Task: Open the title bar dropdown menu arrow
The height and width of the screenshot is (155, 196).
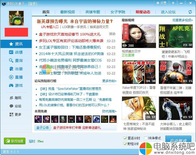Action: [x=173, y=3]
